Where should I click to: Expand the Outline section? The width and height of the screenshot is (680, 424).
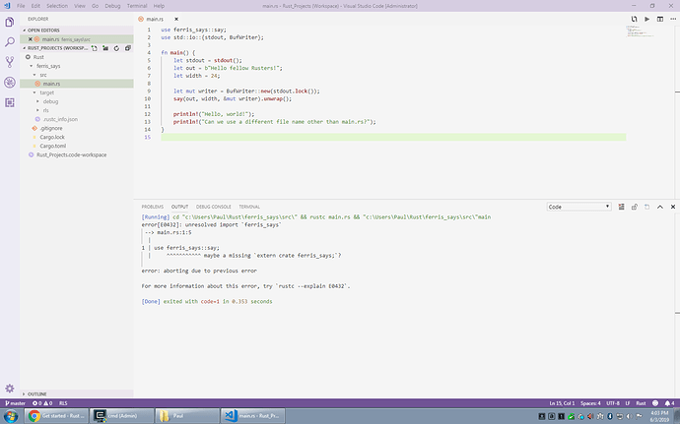click(25, 394)
